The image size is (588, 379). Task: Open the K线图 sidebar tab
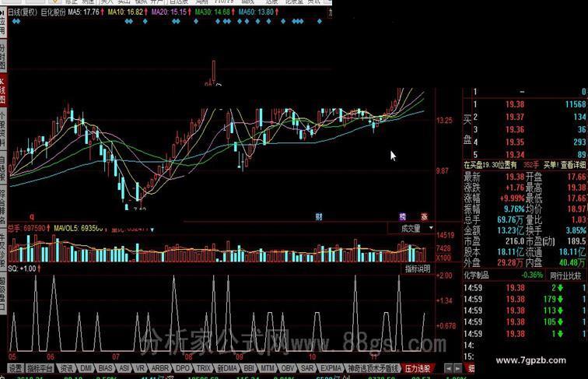(x=2, y=91)
